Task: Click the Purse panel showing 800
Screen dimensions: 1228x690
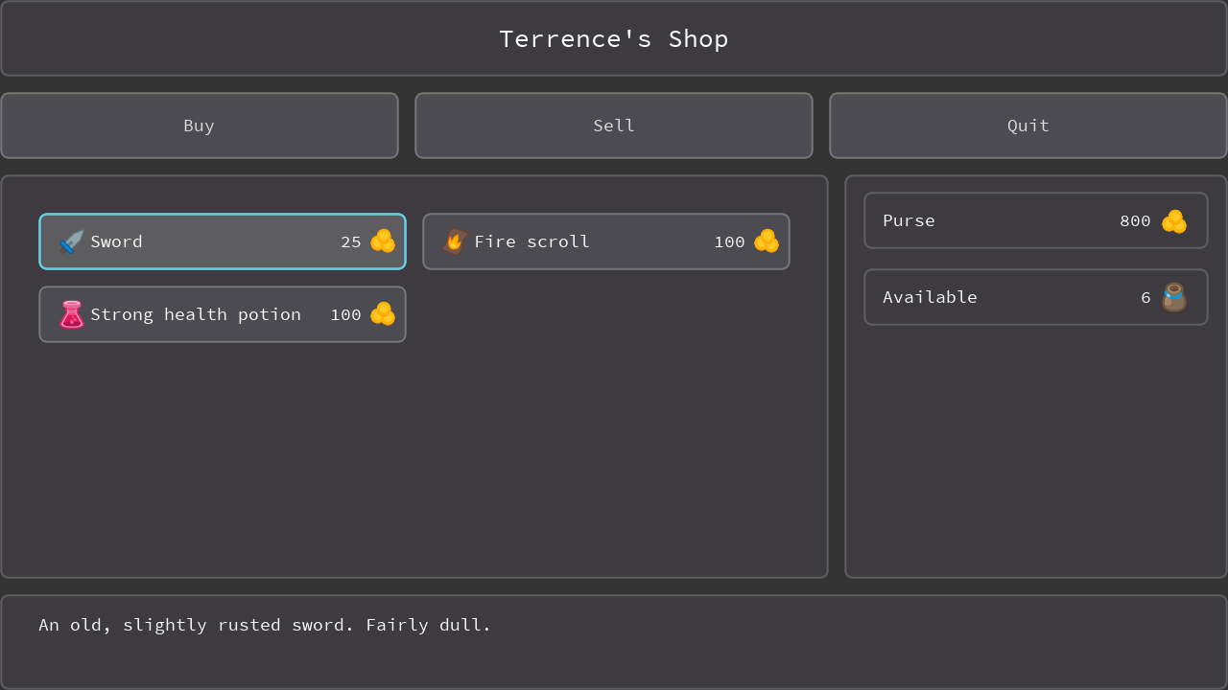Action: 1036,220
